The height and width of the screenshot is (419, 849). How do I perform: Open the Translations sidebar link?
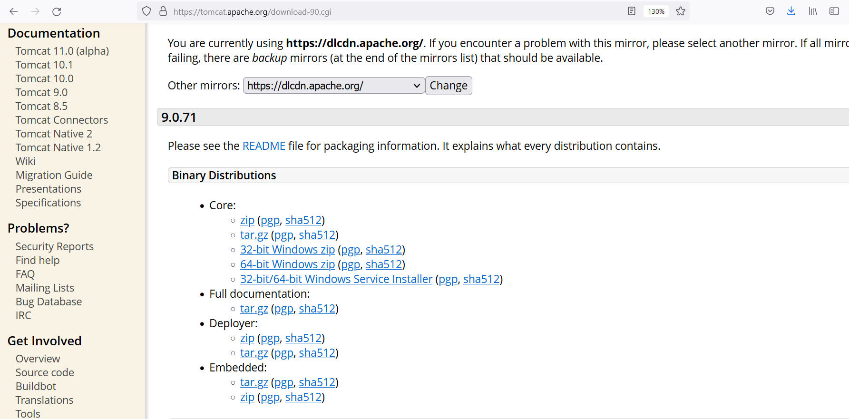[44, 400]
